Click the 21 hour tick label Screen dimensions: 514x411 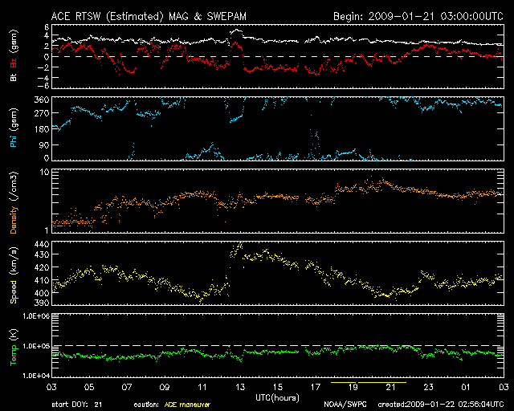pyautogui.click(x=391, y=387)
